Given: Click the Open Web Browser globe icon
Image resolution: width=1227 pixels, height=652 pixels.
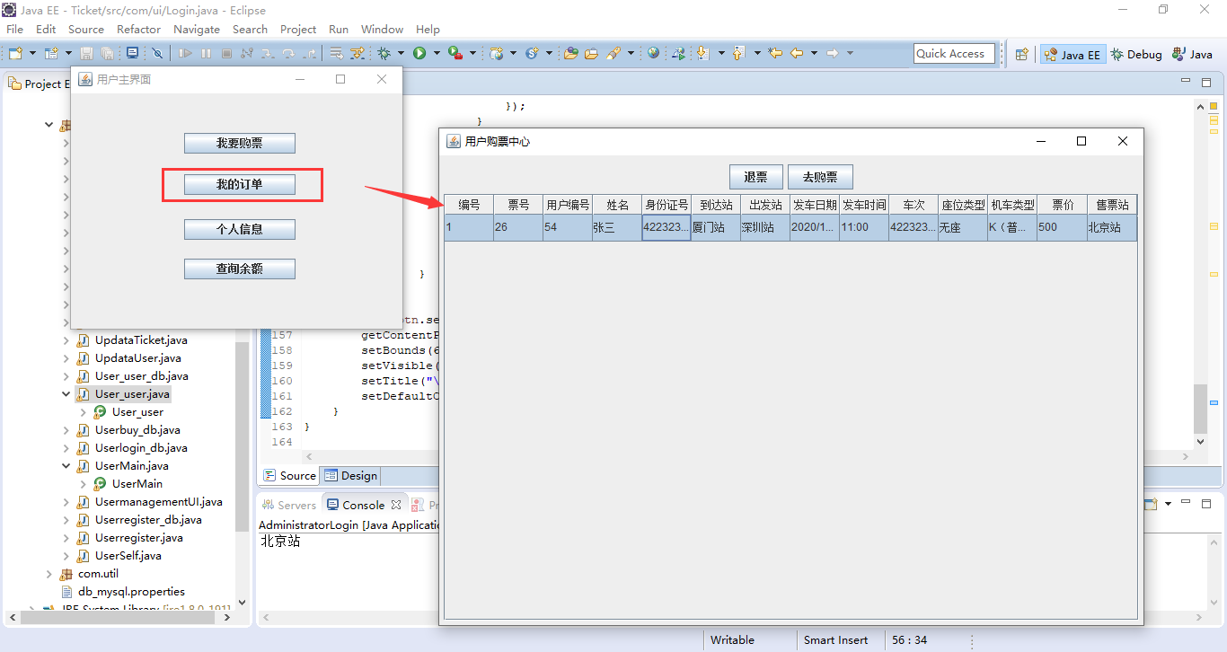Looking at the screenshot, I should point(653,54).
